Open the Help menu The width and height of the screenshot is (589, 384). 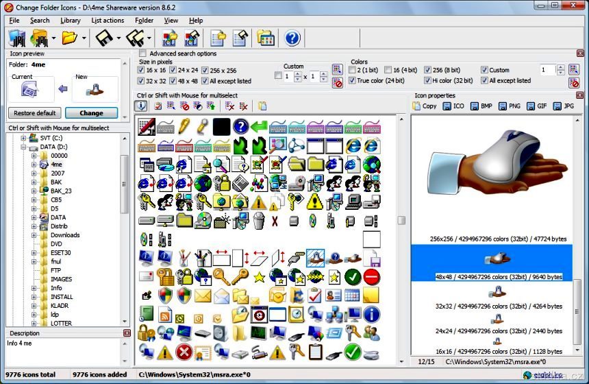pyautogui.click(x=196, y=21)
